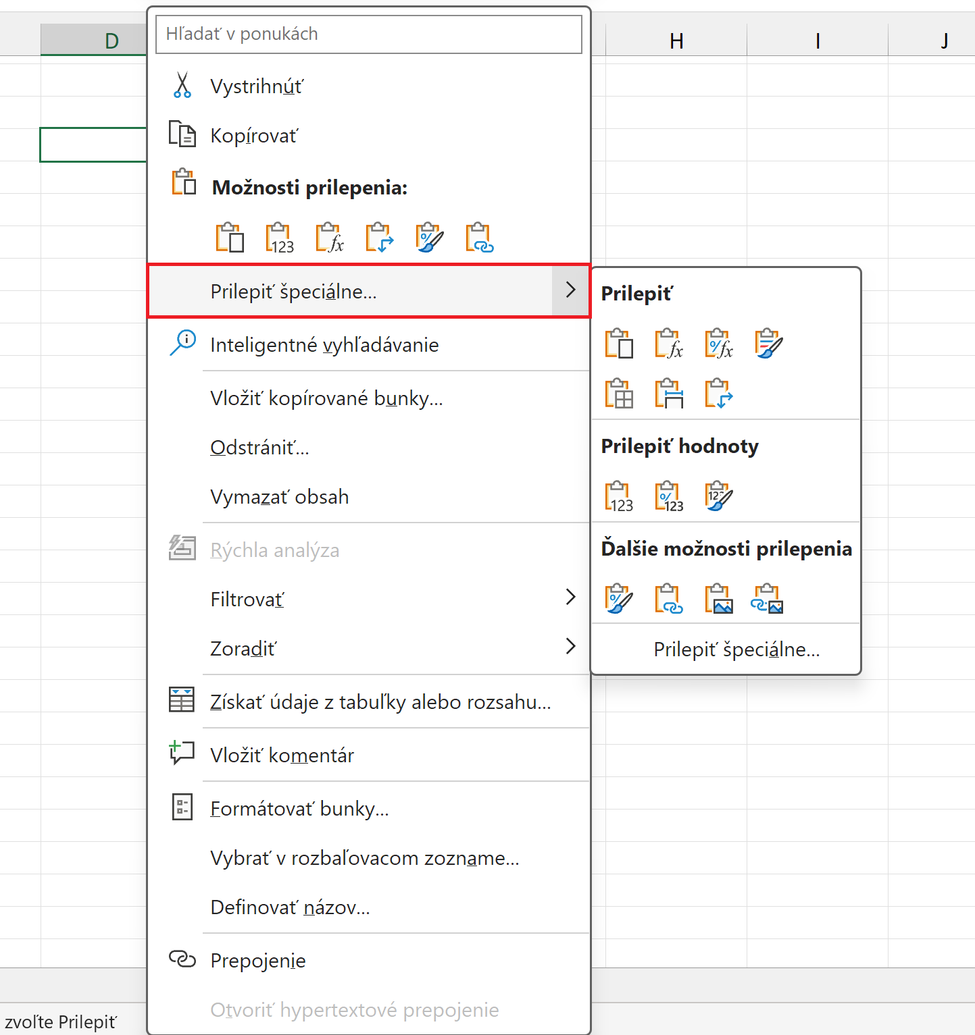Screen dimensions: 975x1035
Task: Open the Filtrovať menu entry
Action: tap(369, 600)
